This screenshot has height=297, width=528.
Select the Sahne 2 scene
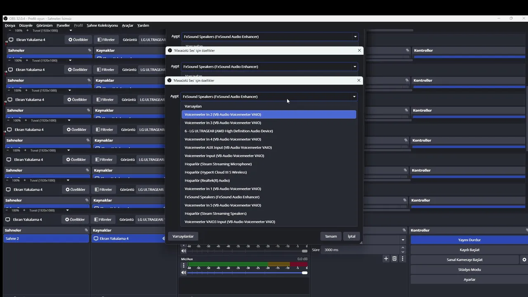pyautogui.click(x=46, y=238)
